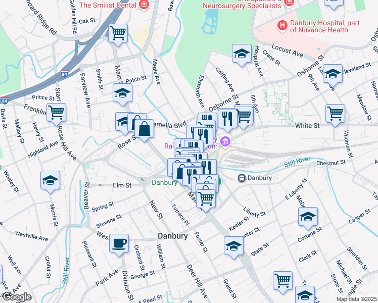The height and width of the screenshot is (303, 378).
Task: Open the shopping cart marker on Main St north
Action: point(118,34)
